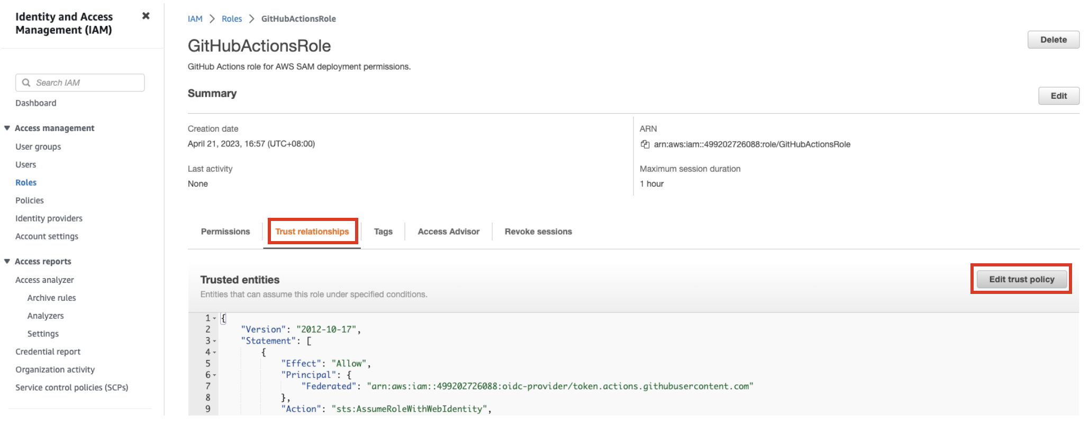Open the Tags tab

(383, 232)
